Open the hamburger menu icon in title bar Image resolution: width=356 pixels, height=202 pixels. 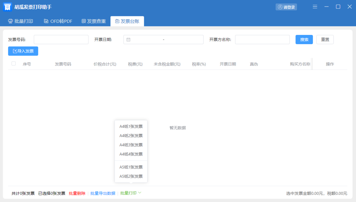315,7
